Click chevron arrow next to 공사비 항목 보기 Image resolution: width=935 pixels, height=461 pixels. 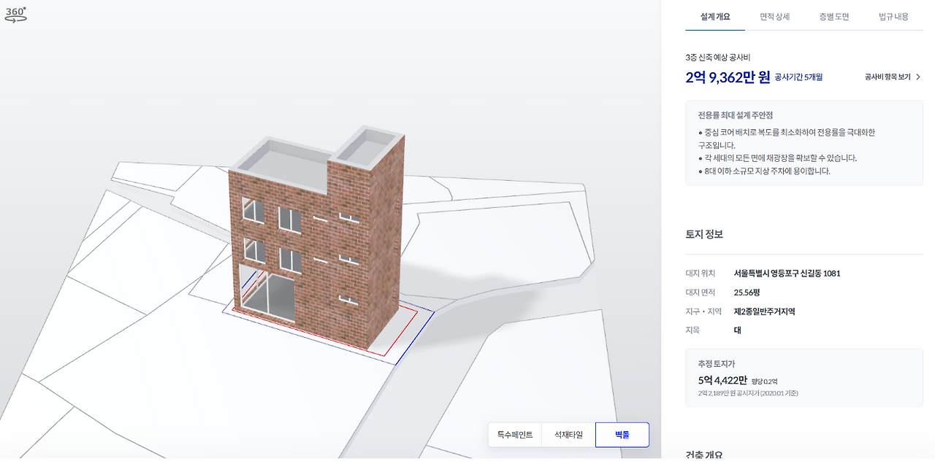pyautogui.click(x=918, y=77)
